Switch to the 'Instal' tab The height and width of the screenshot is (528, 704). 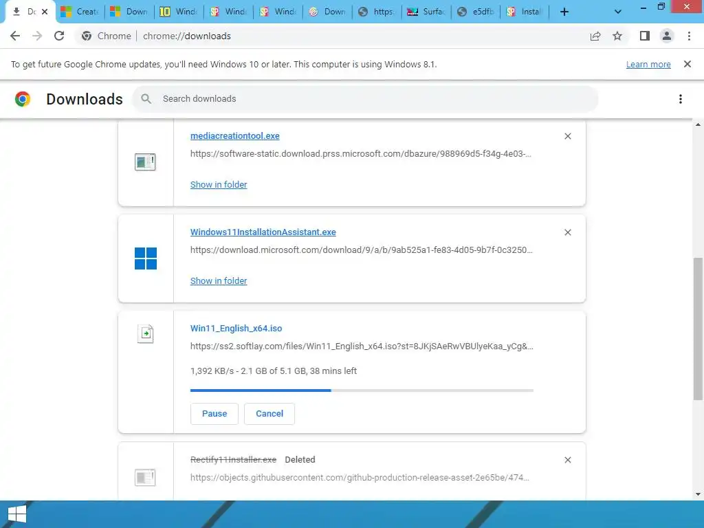pos(525,12)
